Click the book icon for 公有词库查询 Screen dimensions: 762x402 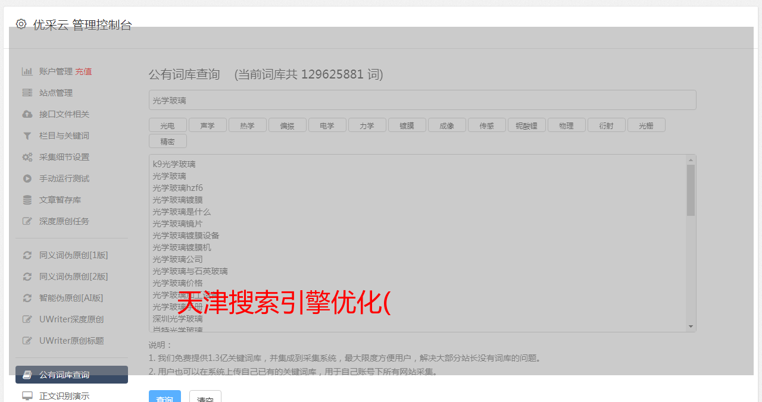(27, 375)
